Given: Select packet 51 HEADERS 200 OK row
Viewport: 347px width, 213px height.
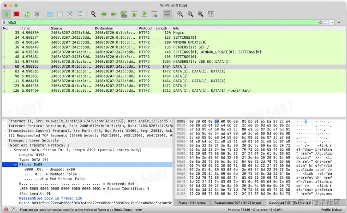Looking at the screenshot, I should pos(173,62).
